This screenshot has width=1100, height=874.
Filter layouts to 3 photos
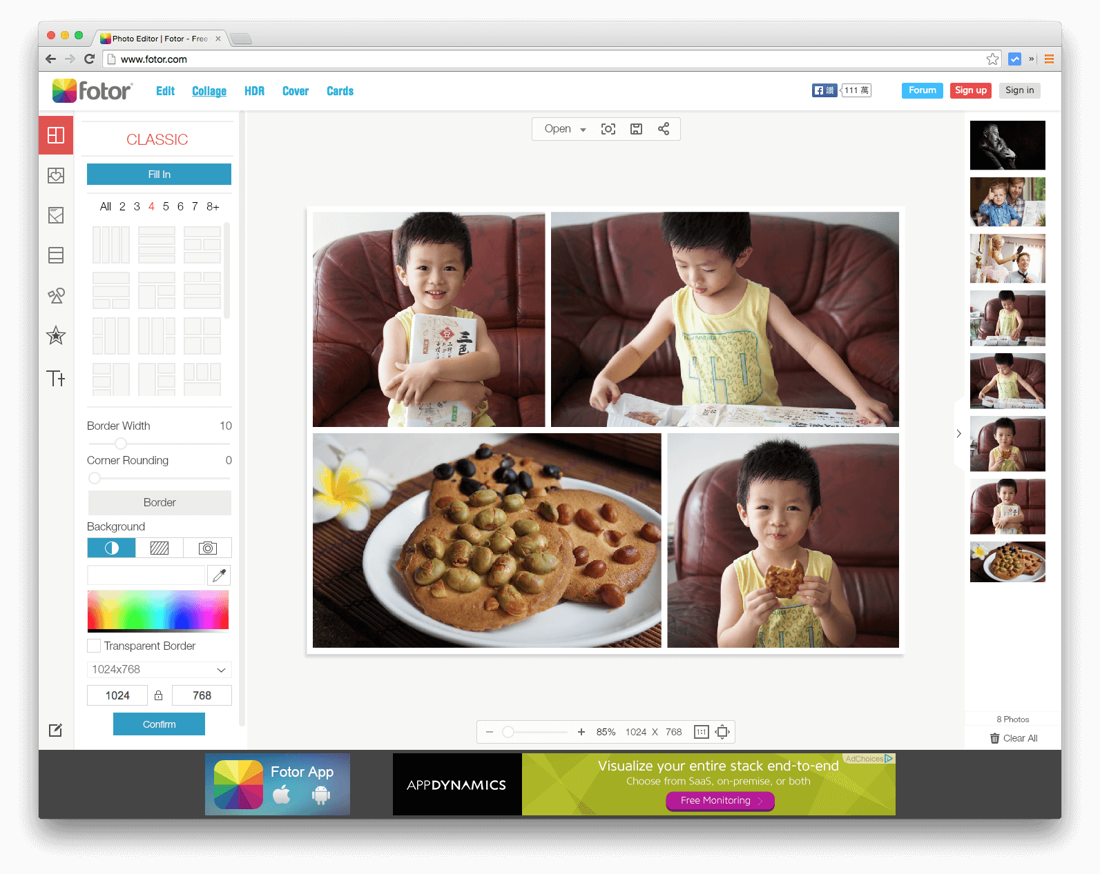(x=137, y=206)
